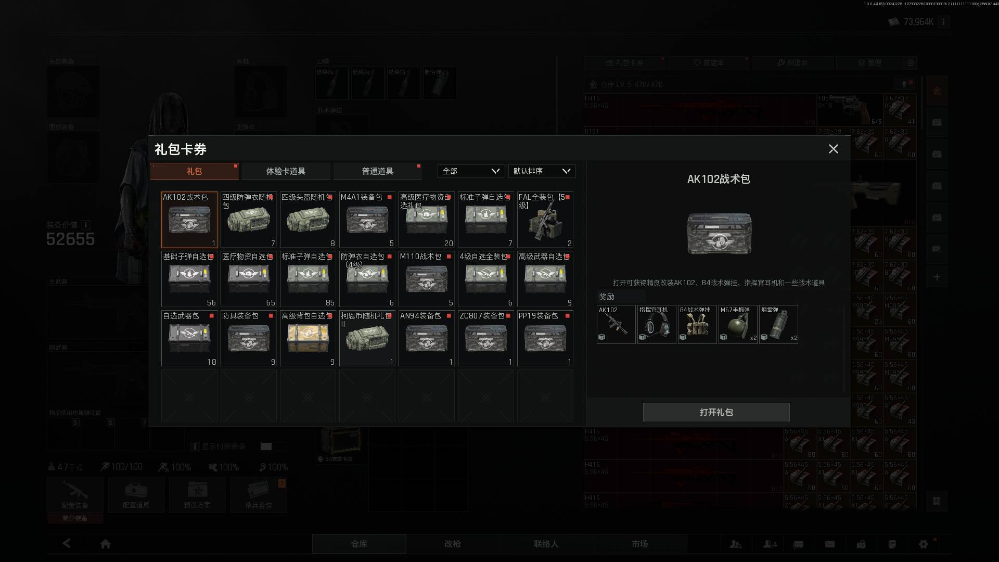Click the B4战术弹挂 reward icon
The image size is (999, 562).
tap(697, 325)
